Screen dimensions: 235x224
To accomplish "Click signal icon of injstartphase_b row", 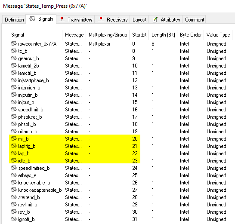I will [x=14, y=80].
